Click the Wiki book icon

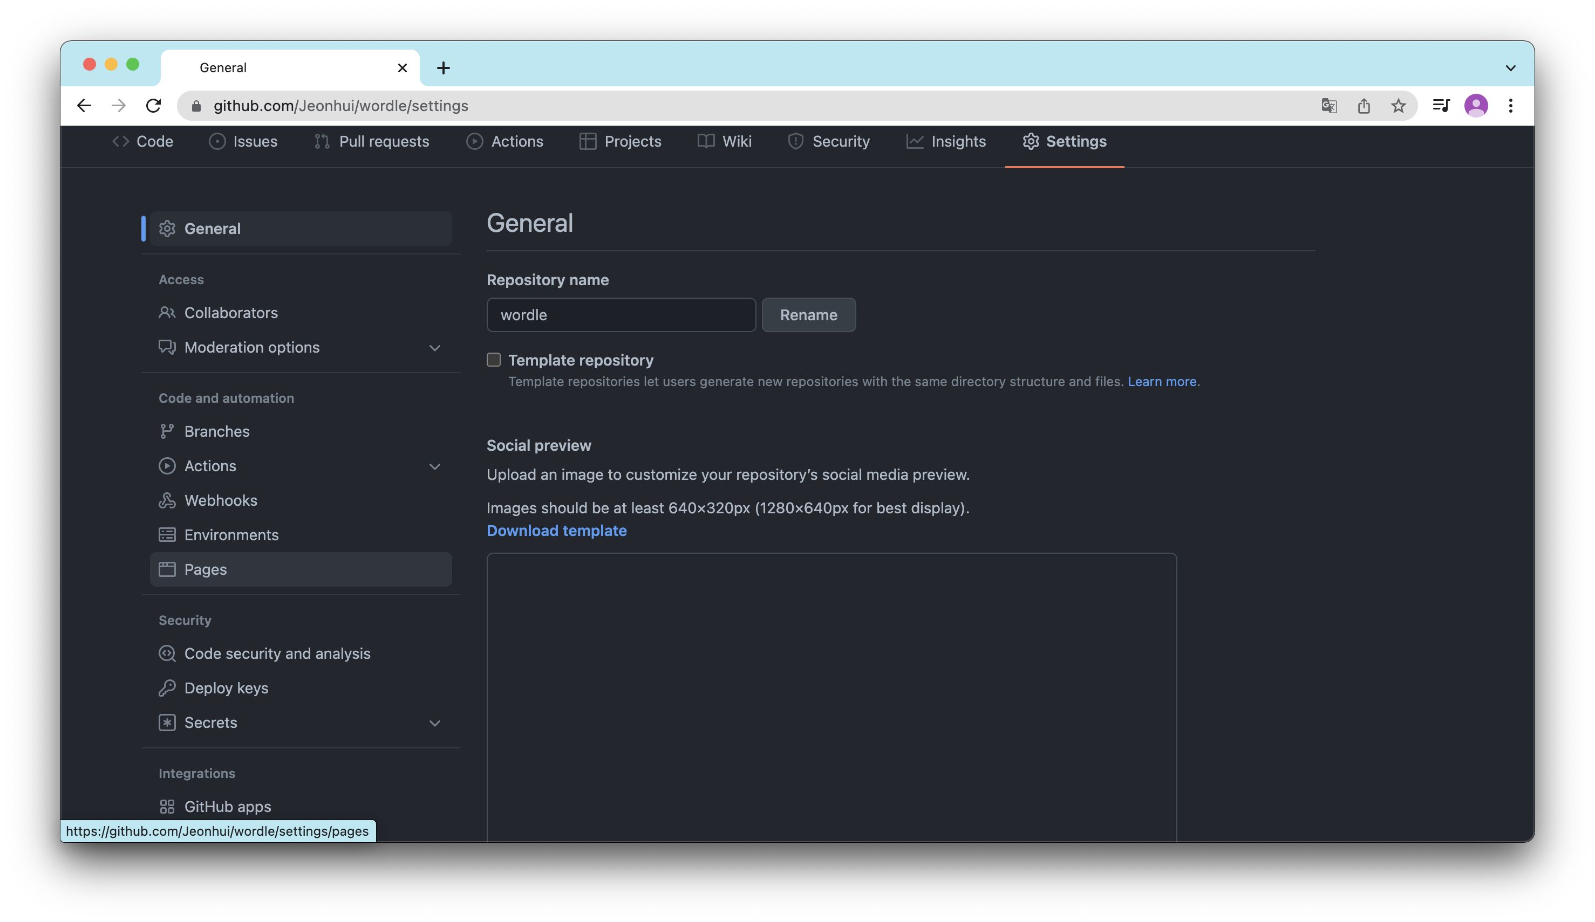coord(706,142)
